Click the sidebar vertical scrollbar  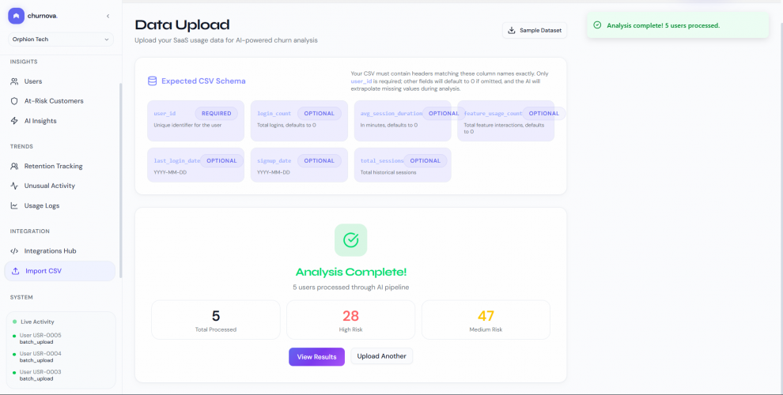[120, 179]
